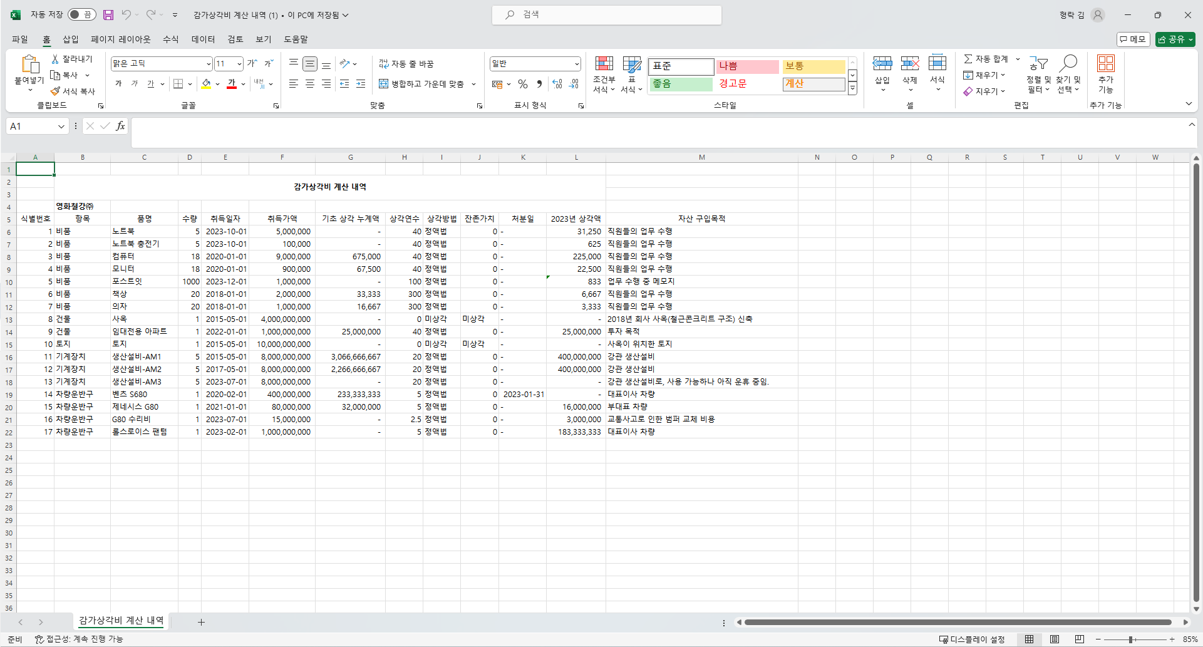Toggle the AutoSave (자동 저장) switch
Screen dimensions: 1203x647
coord(81,14)
